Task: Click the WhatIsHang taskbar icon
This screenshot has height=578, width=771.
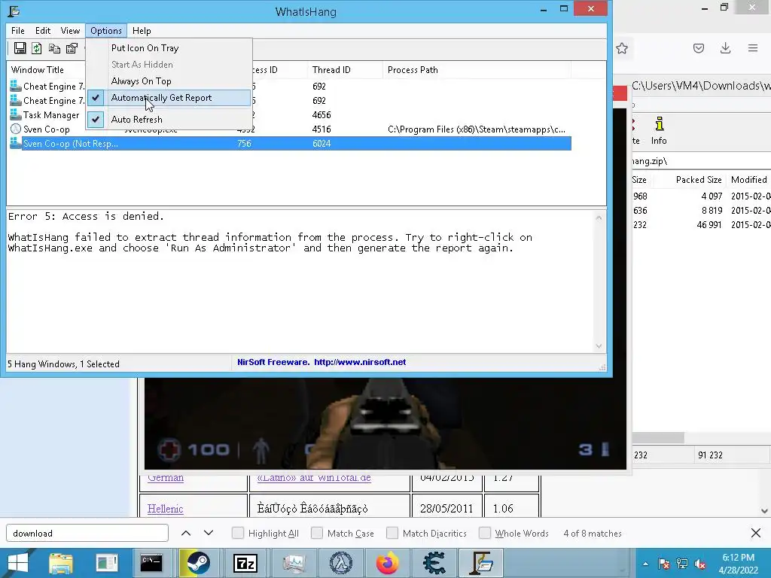Action: pos(481,563)
